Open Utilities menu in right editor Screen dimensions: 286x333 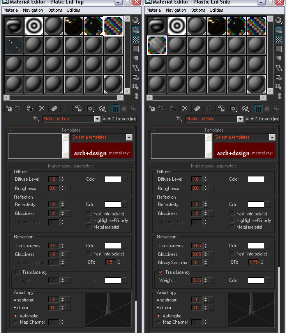(216, 10)
